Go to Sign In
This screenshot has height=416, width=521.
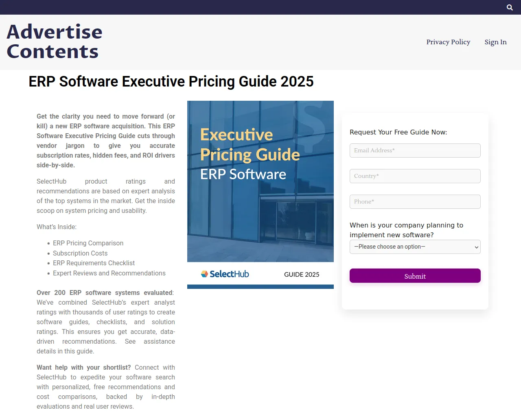coord(495,42)
